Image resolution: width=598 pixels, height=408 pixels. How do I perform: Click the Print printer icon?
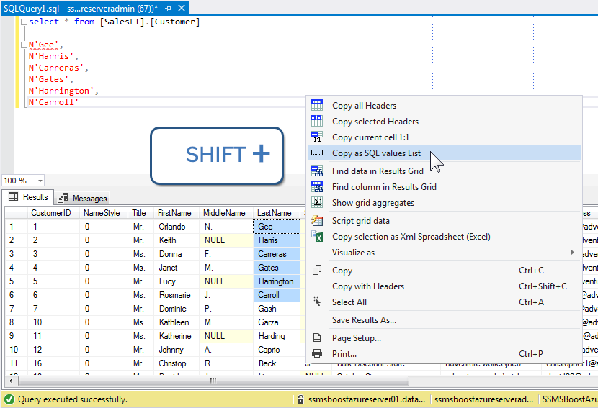[x=317, y=353]
